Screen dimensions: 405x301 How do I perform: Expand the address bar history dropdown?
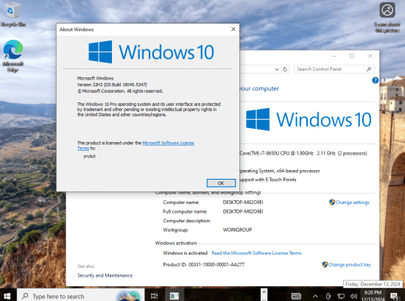277,69
